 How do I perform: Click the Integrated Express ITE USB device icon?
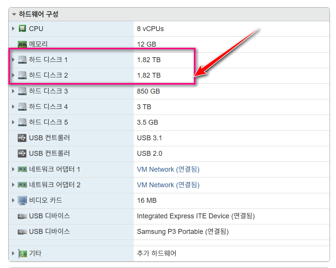22,216
